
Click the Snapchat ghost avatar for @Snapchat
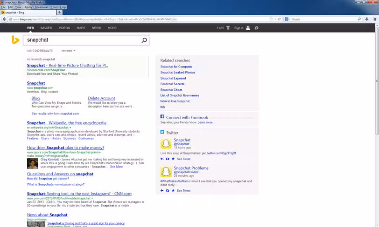166,144
